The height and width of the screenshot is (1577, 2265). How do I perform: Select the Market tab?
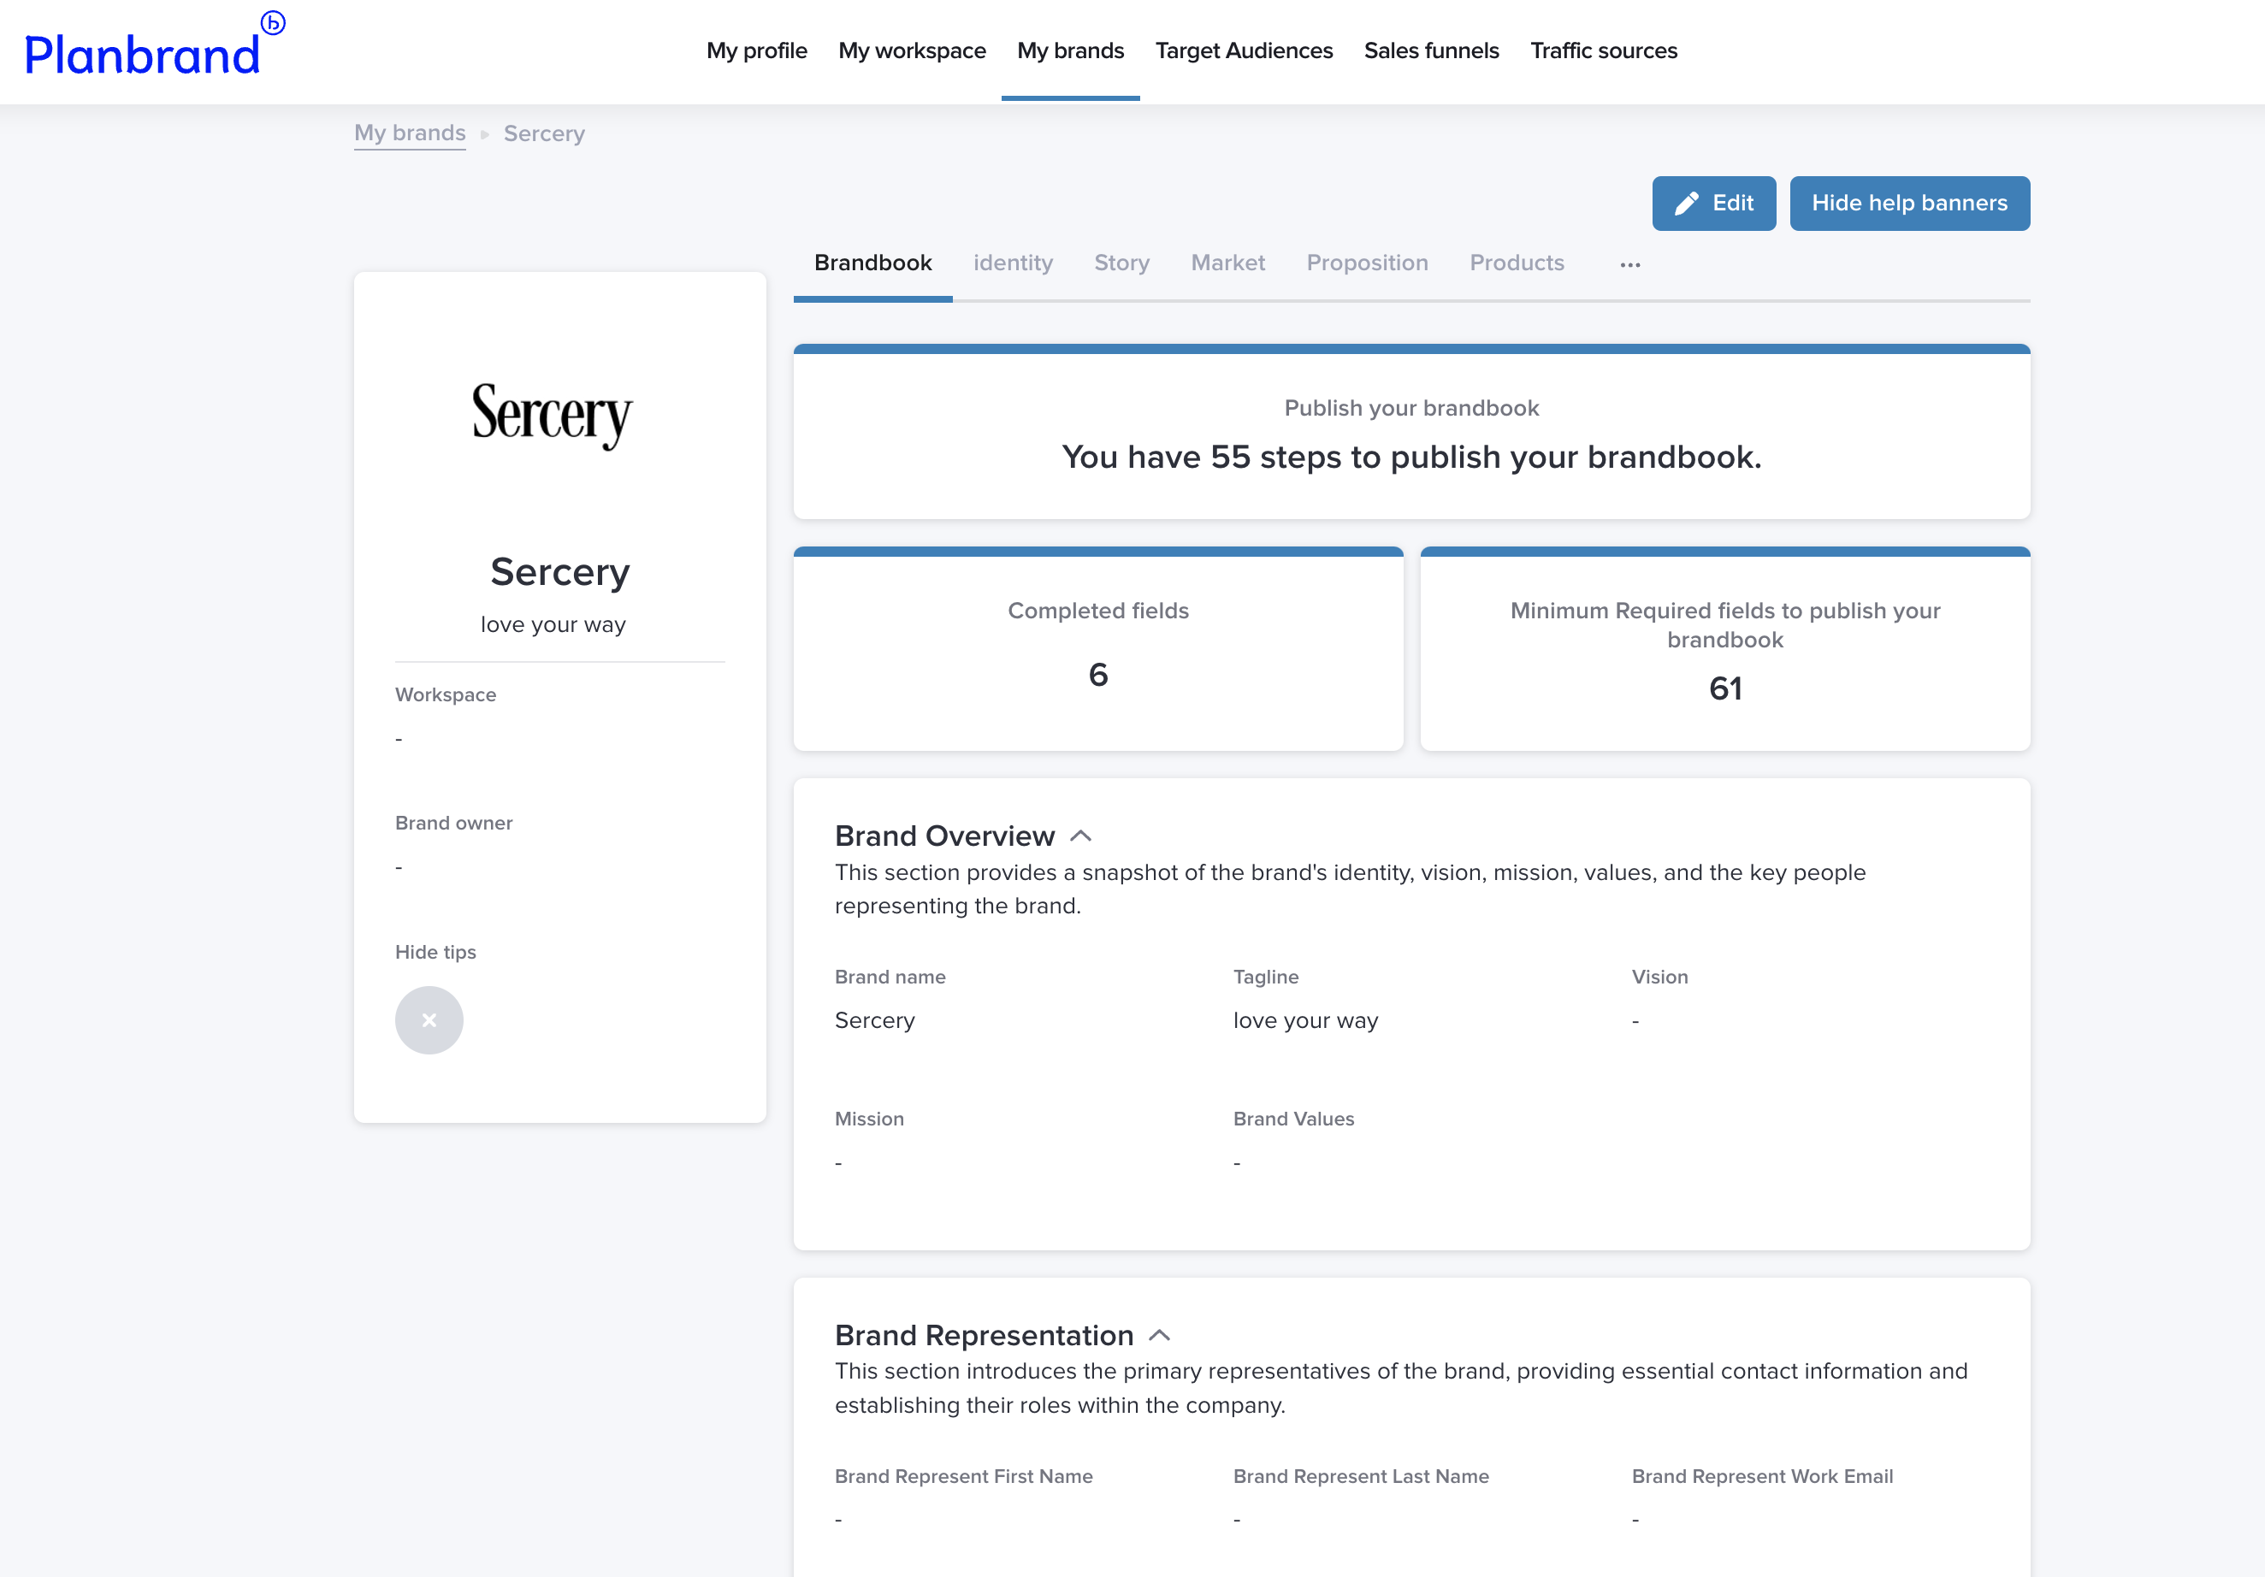click(x=1228, y=263)
